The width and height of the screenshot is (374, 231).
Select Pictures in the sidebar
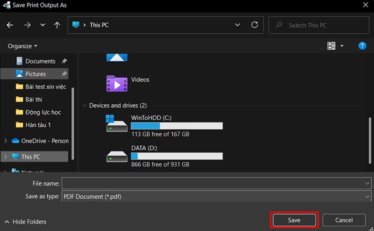point(35,74)
